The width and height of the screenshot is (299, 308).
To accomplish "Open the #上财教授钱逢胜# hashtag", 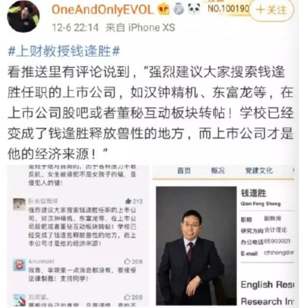I will [x=64, y=51].
